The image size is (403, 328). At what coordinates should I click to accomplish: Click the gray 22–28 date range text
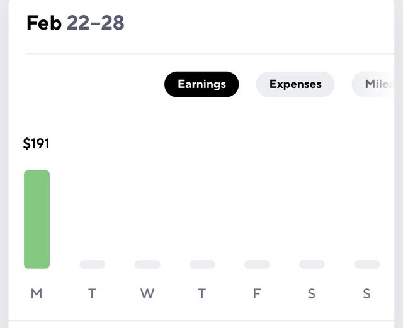tap(96, 23)
